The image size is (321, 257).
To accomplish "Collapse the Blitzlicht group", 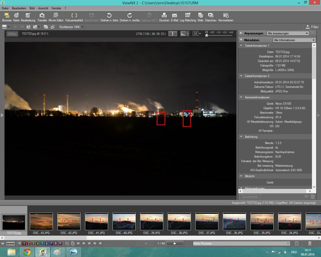I will [241, 176].
